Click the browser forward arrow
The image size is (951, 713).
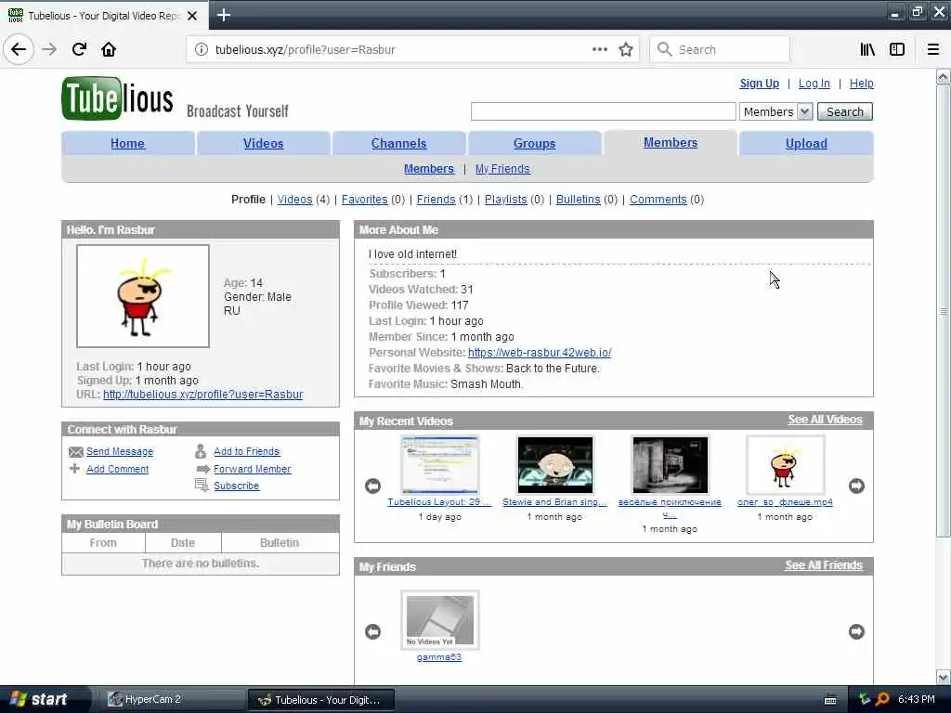(49, 49)
